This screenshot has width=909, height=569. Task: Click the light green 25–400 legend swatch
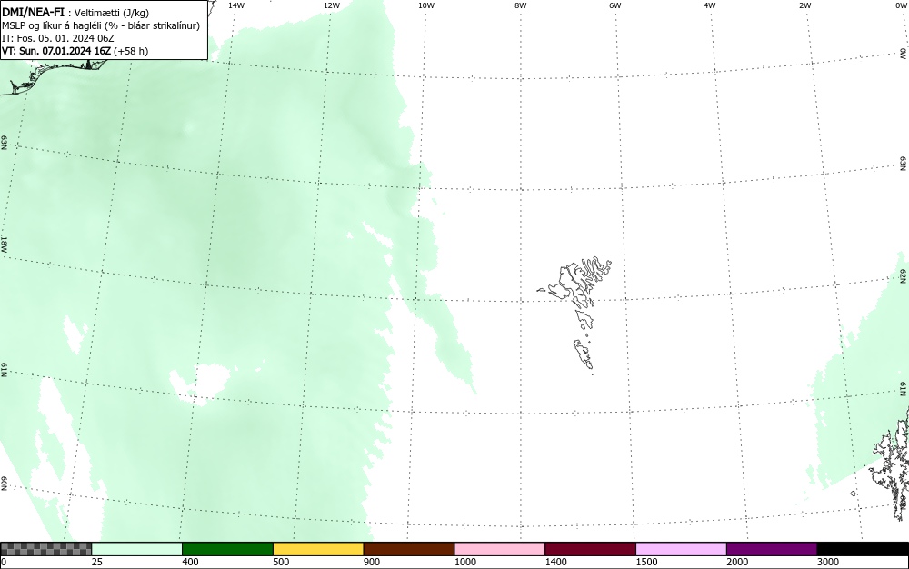tap(137, 549)
